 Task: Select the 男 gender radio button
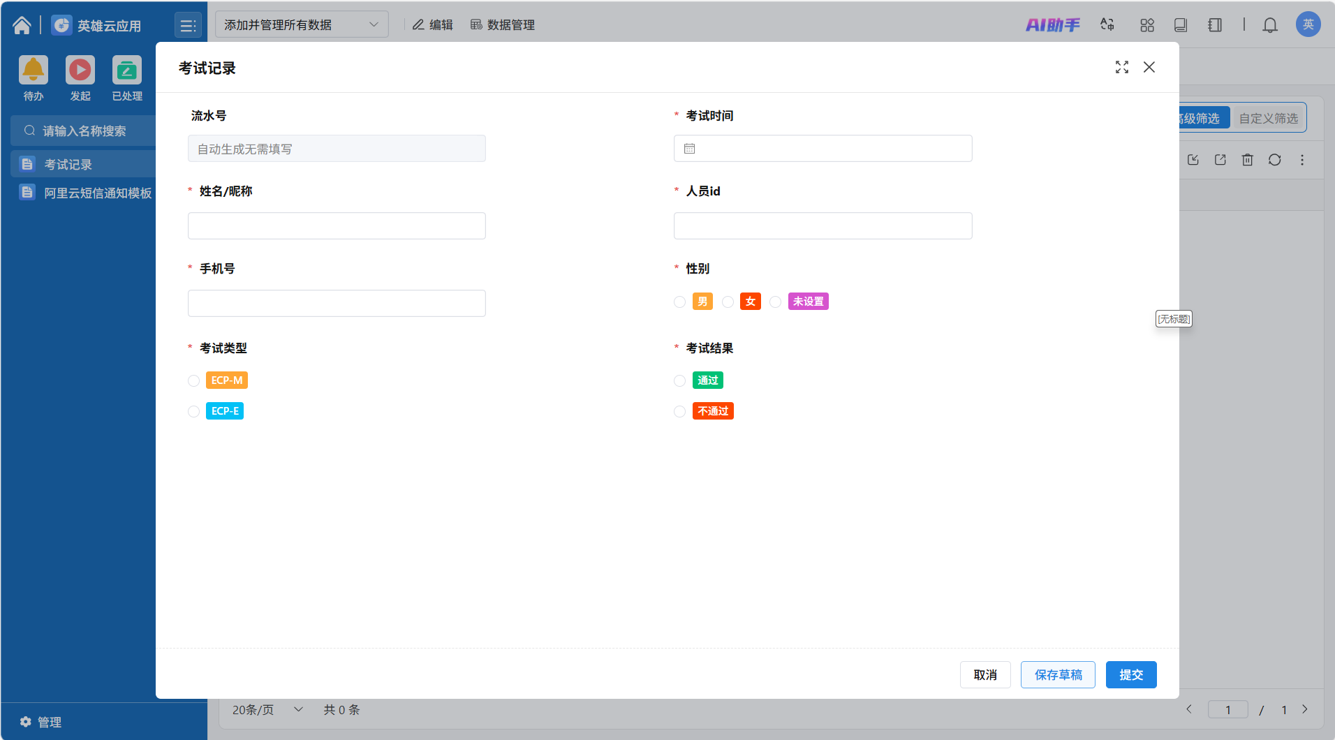tap(679, 302)
